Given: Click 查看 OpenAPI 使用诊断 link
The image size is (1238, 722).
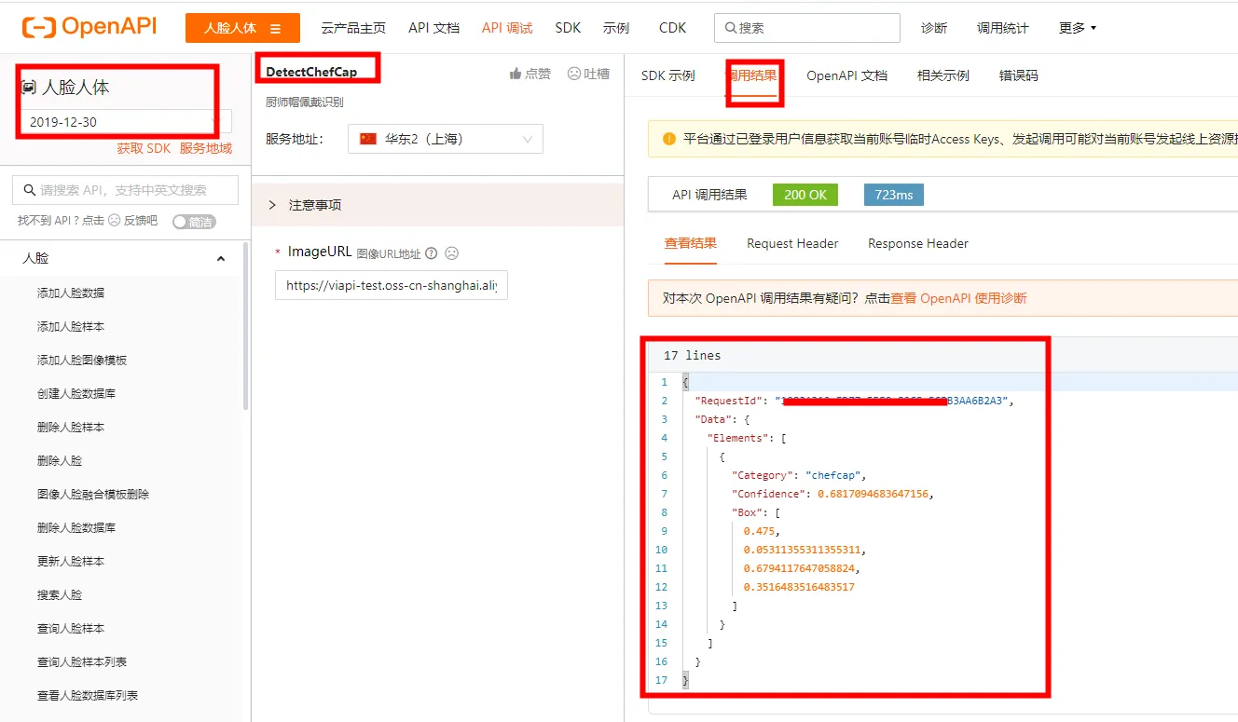Looking at the screenshot, I should point(958,298).
